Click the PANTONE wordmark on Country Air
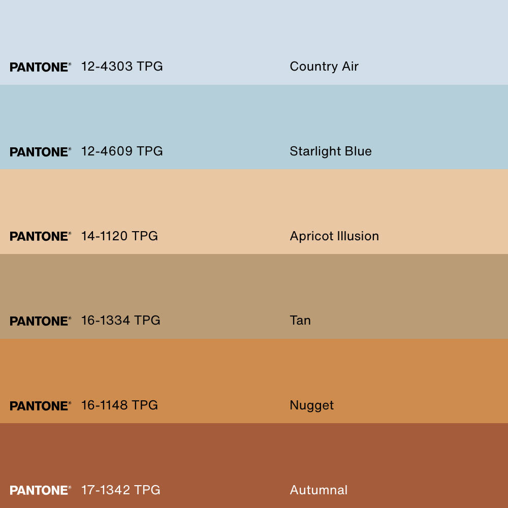Image resolution: width=508 pixels, height=508 pixels. (x=40, y=67)
